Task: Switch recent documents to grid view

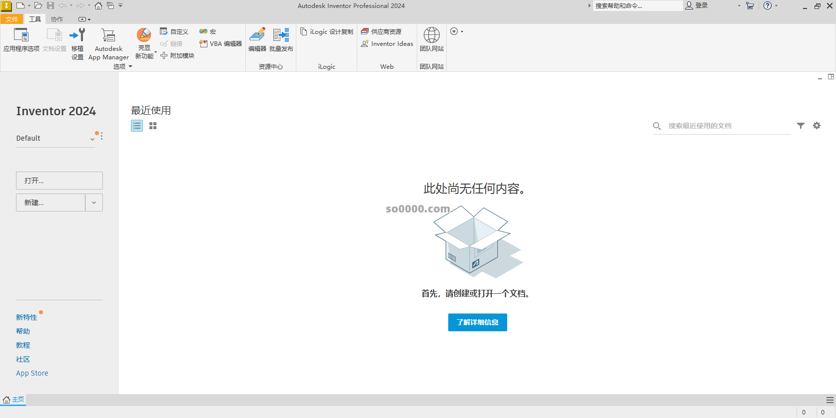Action: [x=153, y=126]
